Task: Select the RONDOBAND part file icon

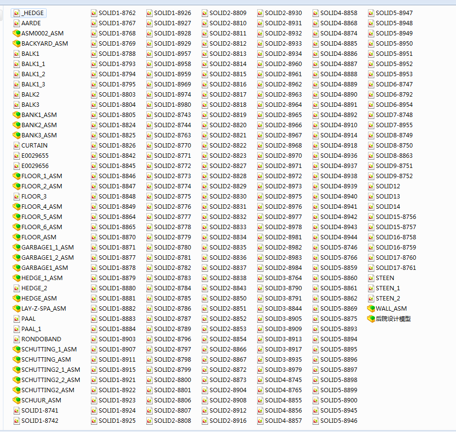Action: click(x=17, y=339)
